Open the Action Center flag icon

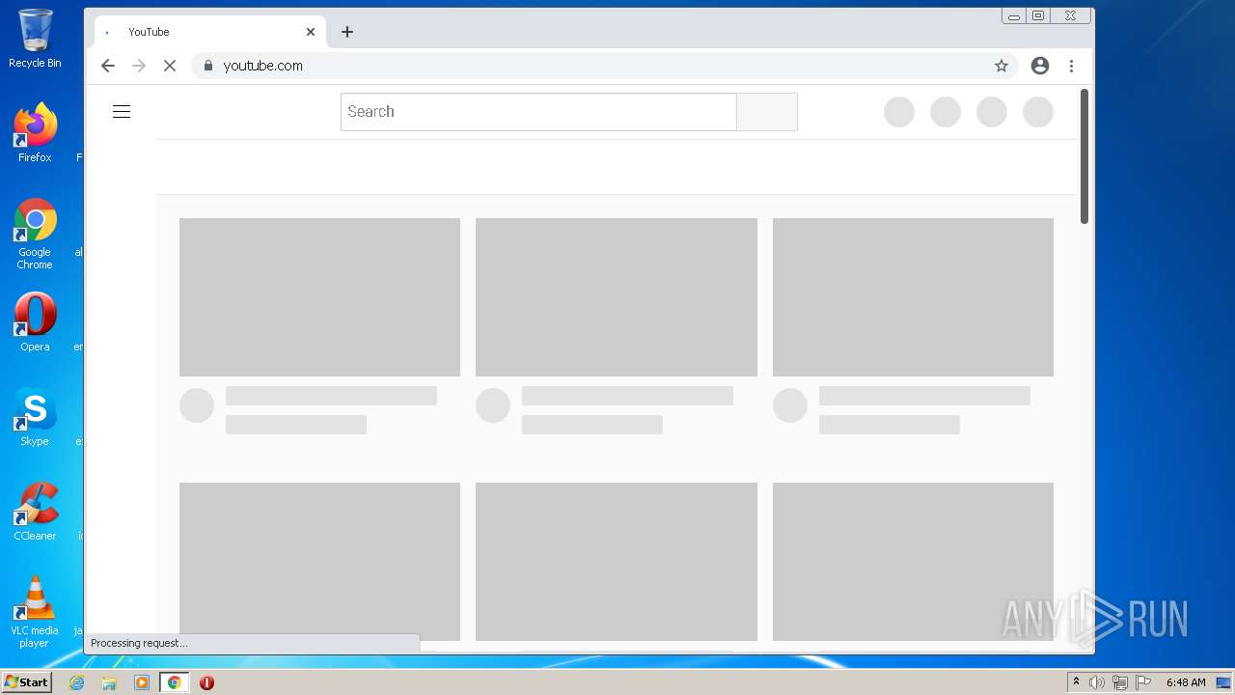(x=1143, y=682)
